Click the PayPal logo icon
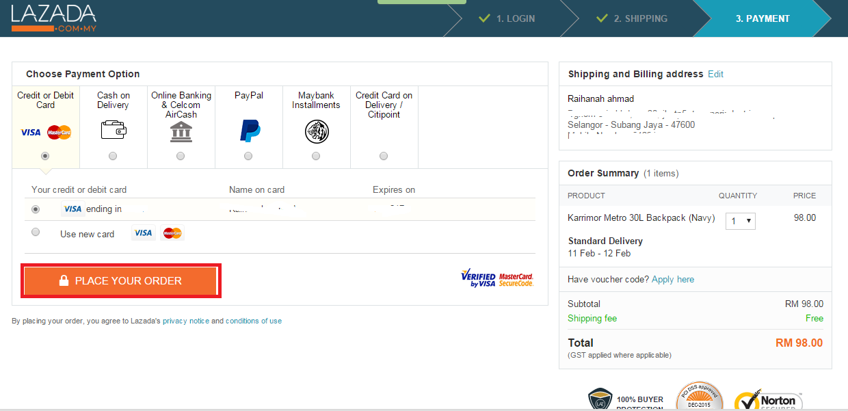 (x=249, y=130)
